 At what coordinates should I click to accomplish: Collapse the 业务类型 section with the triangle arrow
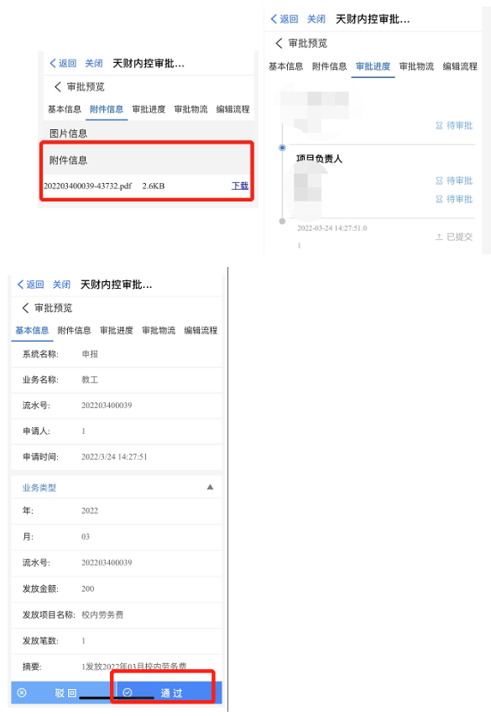210,487
